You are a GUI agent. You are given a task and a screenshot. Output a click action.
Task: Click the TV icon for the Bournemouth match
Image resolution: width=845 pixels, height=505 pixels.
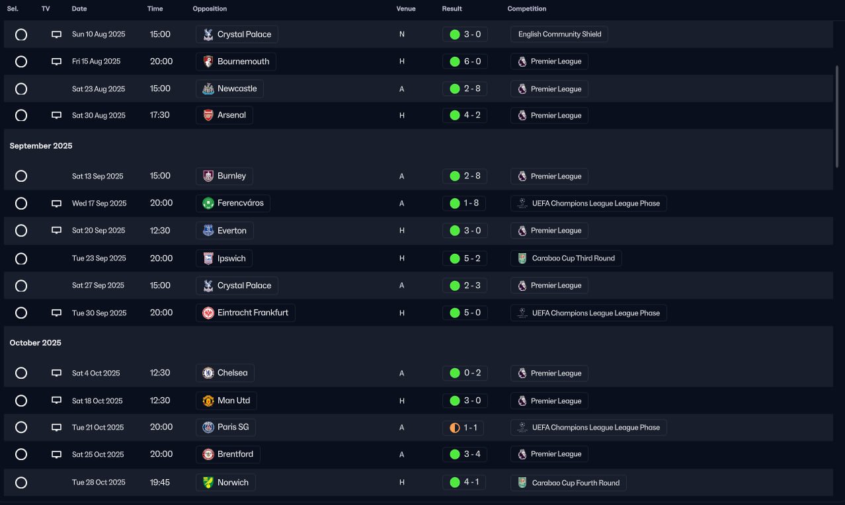tap(57, 61)
